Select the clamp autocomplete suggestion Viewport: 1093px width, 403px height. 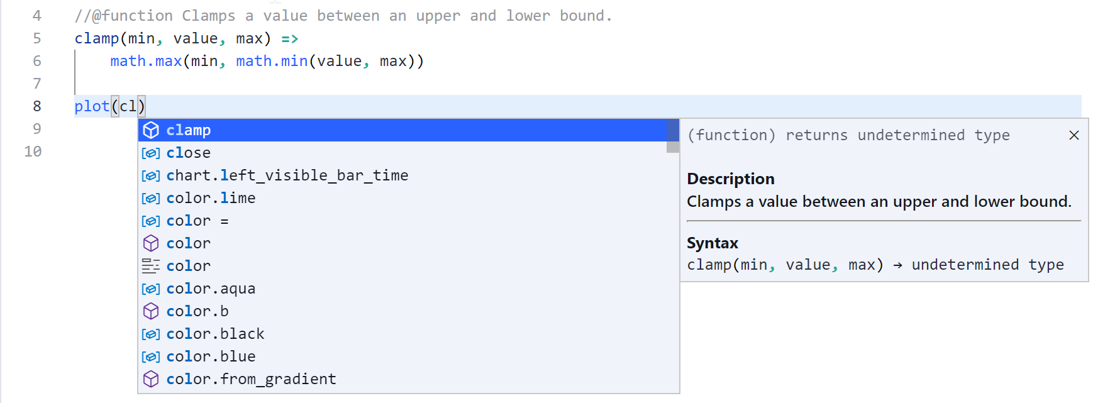coord(402,130)
